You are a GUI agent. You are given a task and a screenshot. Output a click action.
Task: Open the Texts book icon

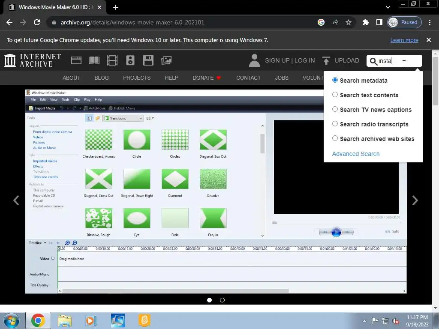[94, 60]
